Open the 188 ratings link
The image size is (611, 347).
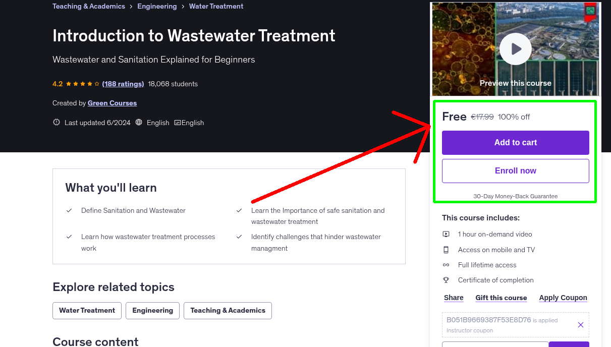[x=123, y=84]
